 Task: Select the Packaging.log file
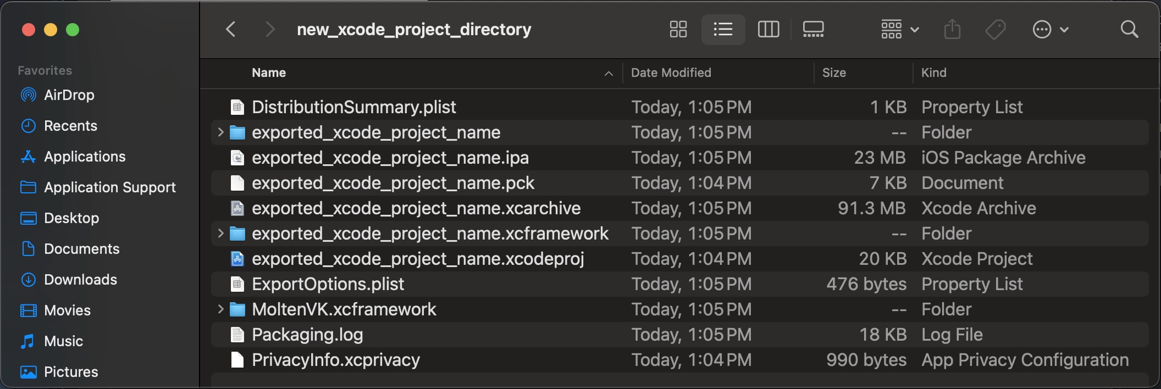point(307,335)
